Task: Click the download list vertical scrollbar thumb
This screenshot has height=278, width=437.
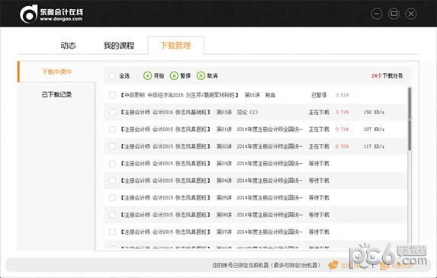Action: [410, 119]
